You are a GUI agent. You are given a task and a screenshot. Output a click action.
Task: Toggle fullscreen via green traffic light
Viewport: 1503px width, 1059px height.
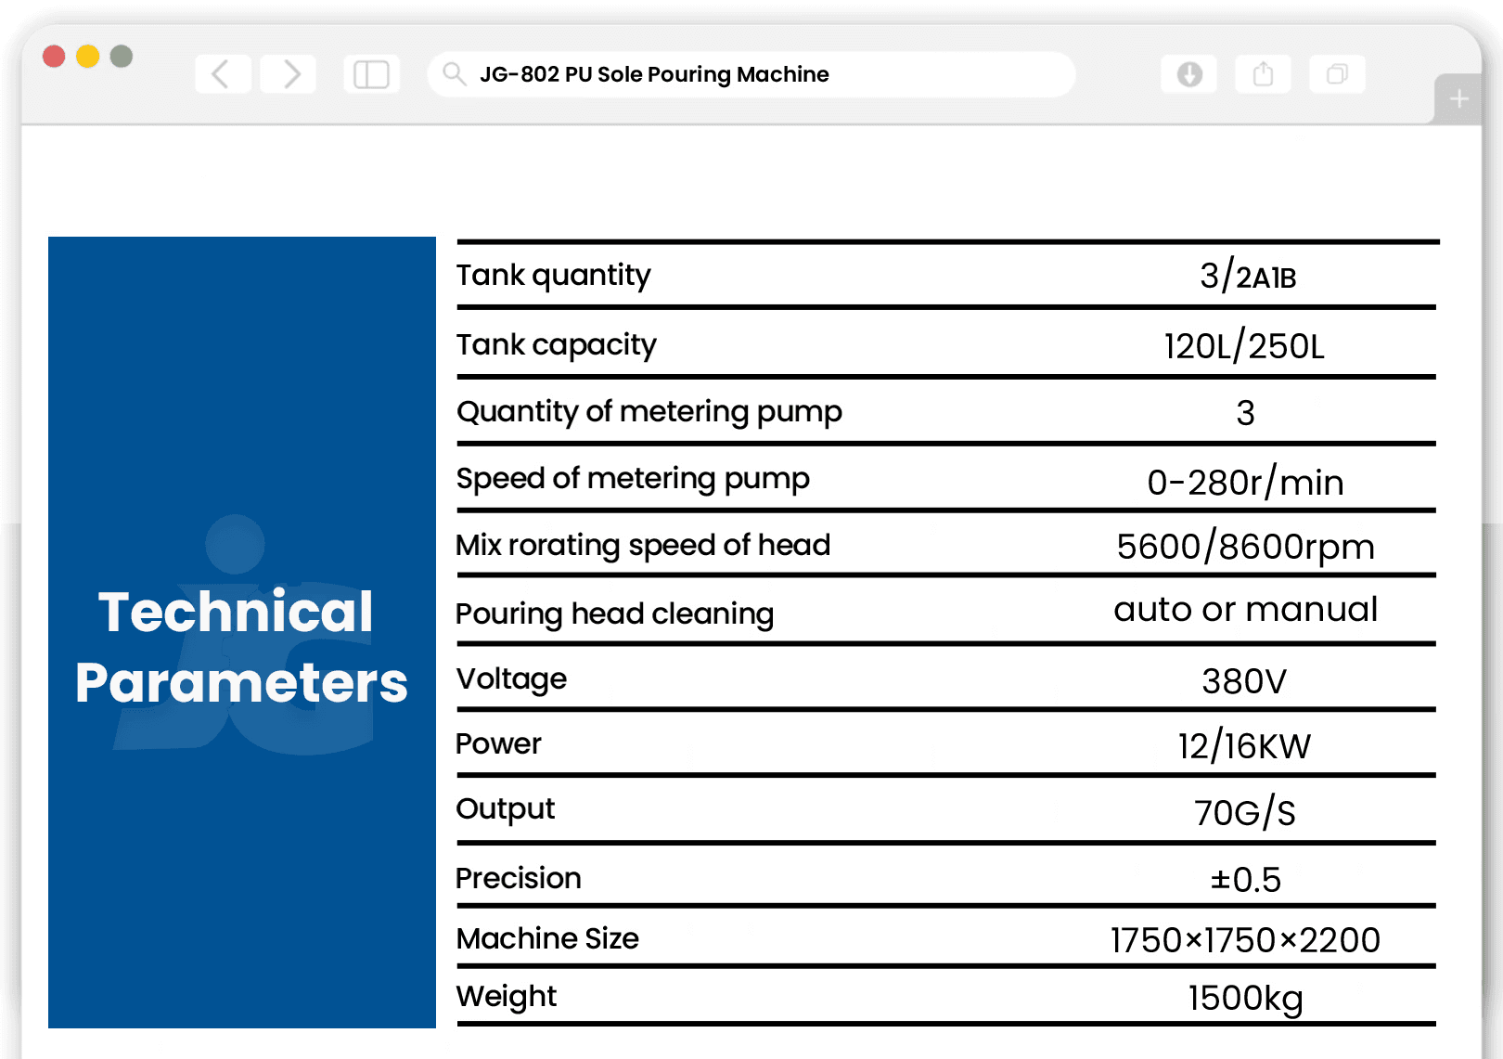(x=121, y=56)
